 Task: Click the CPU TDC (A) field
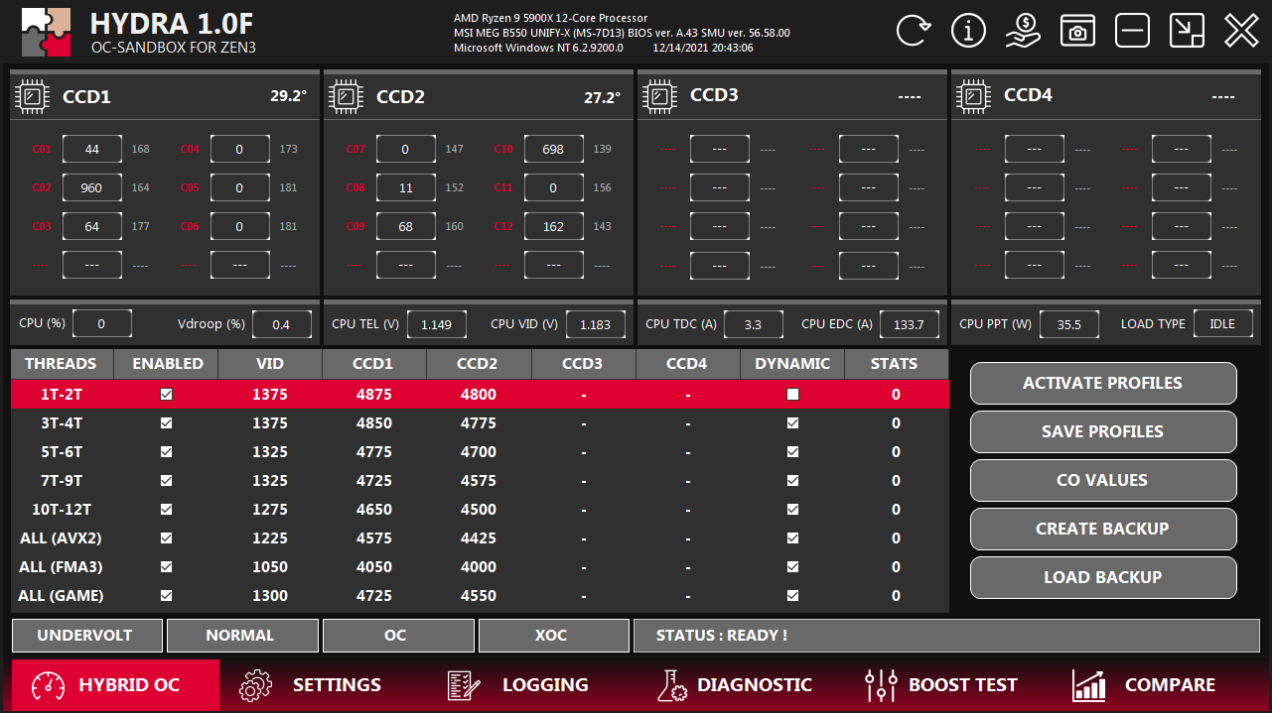[x=754, y=324]
